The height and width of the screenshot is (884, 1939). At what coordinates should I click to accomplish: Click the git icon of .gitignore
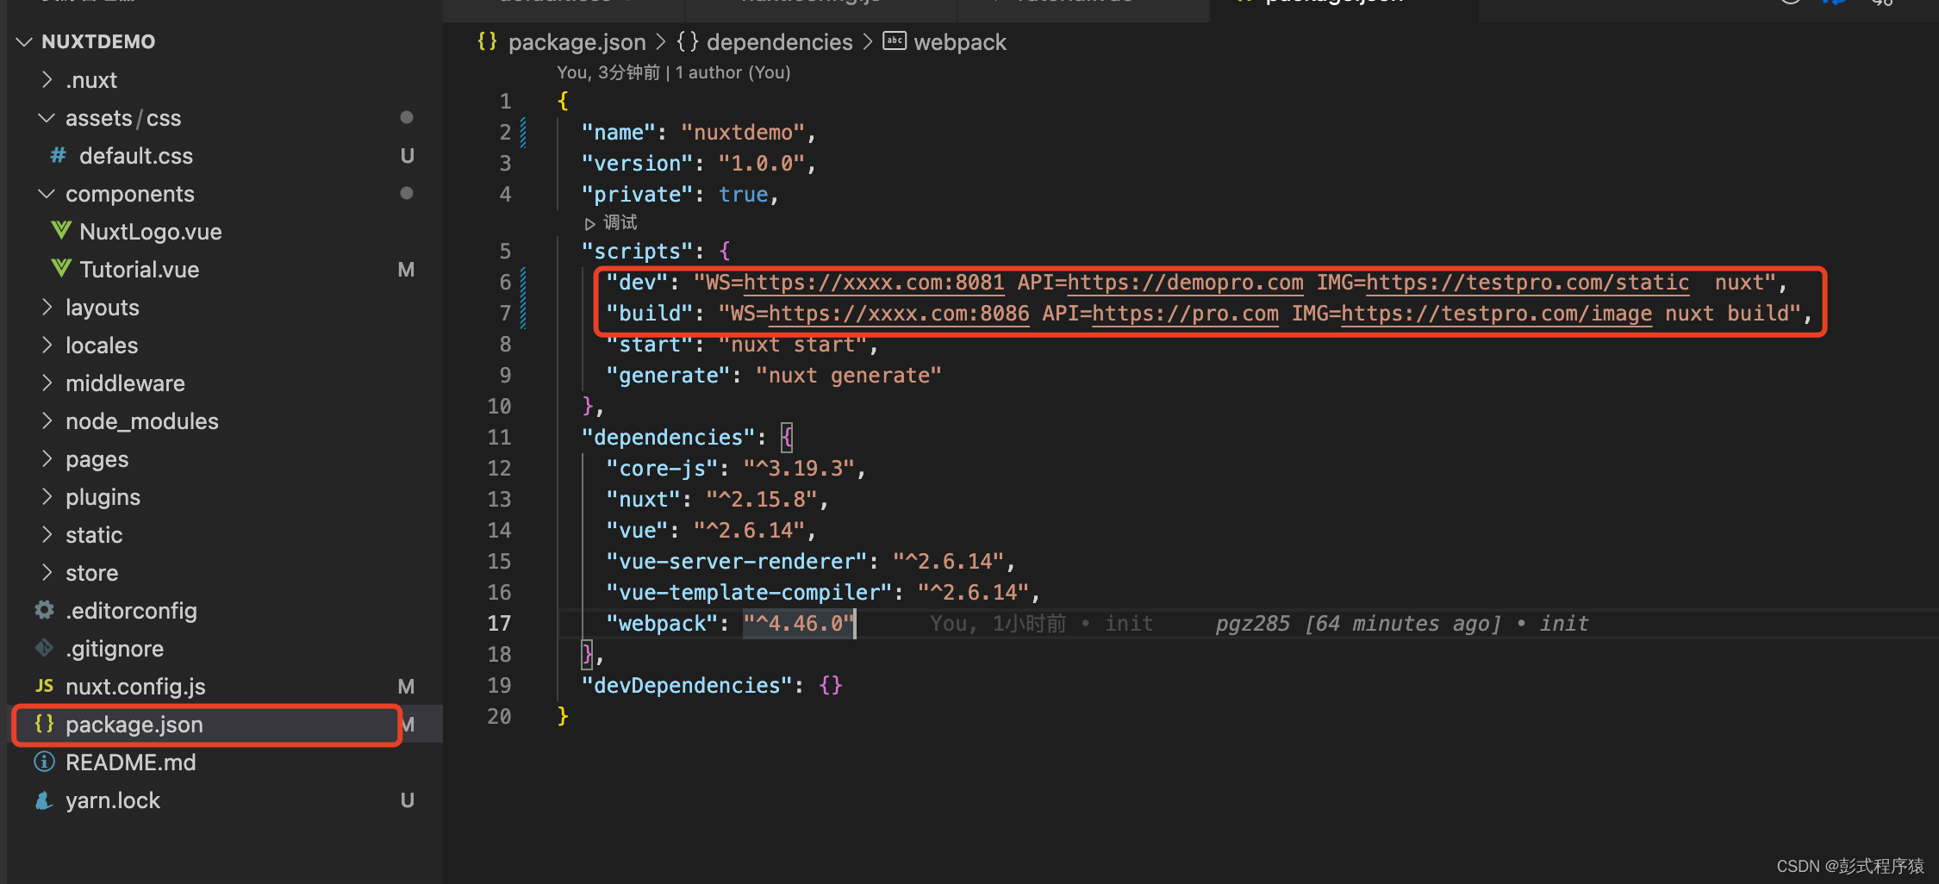tap(44, 648)
